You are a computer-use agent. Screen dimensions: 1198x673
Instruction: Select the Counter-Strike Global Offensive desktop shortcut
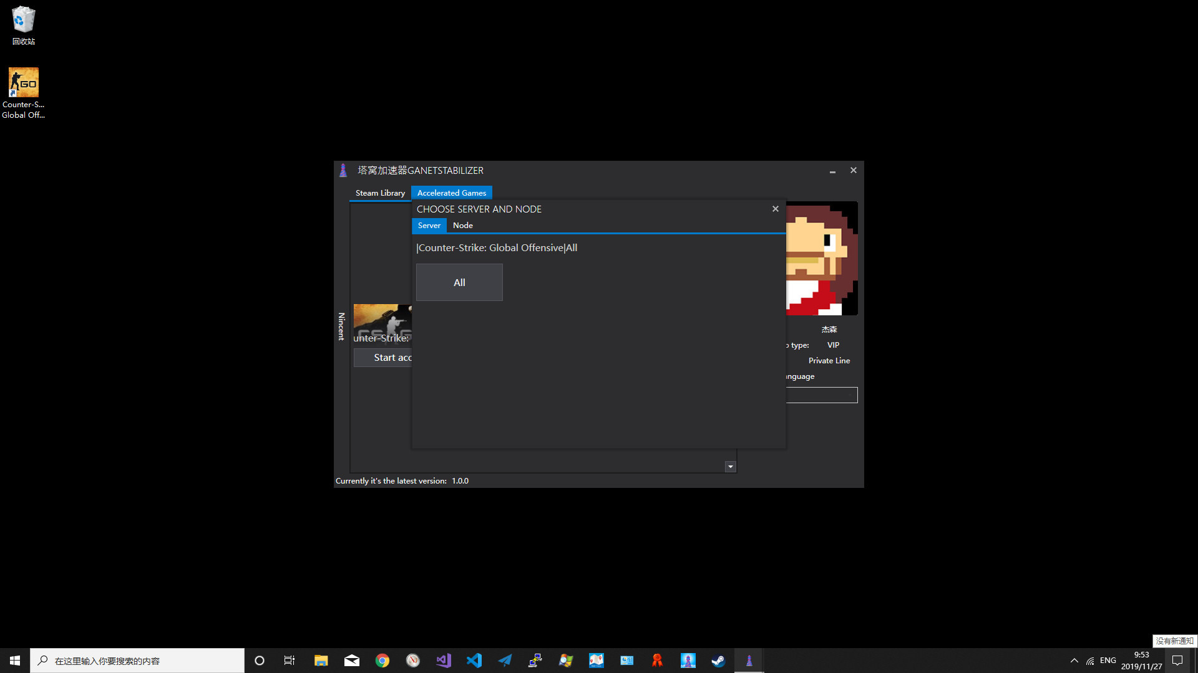pyautogui.click(x=24, y=93)
